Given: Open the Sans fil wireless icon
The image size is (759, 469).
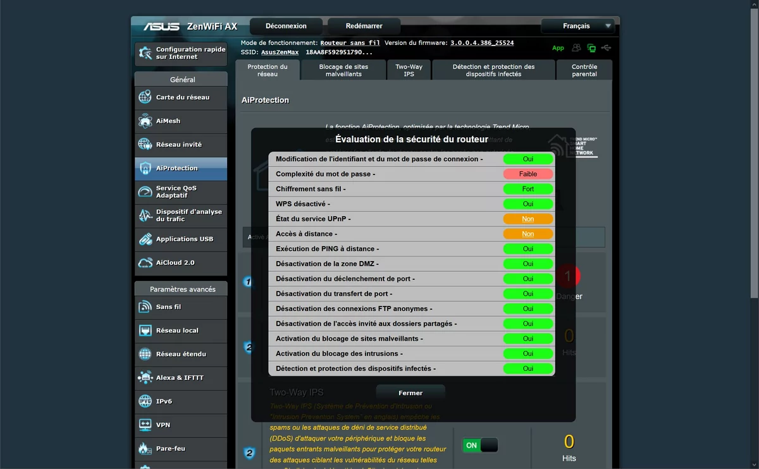Looking at the screenshot, I should tap(145, 307).
